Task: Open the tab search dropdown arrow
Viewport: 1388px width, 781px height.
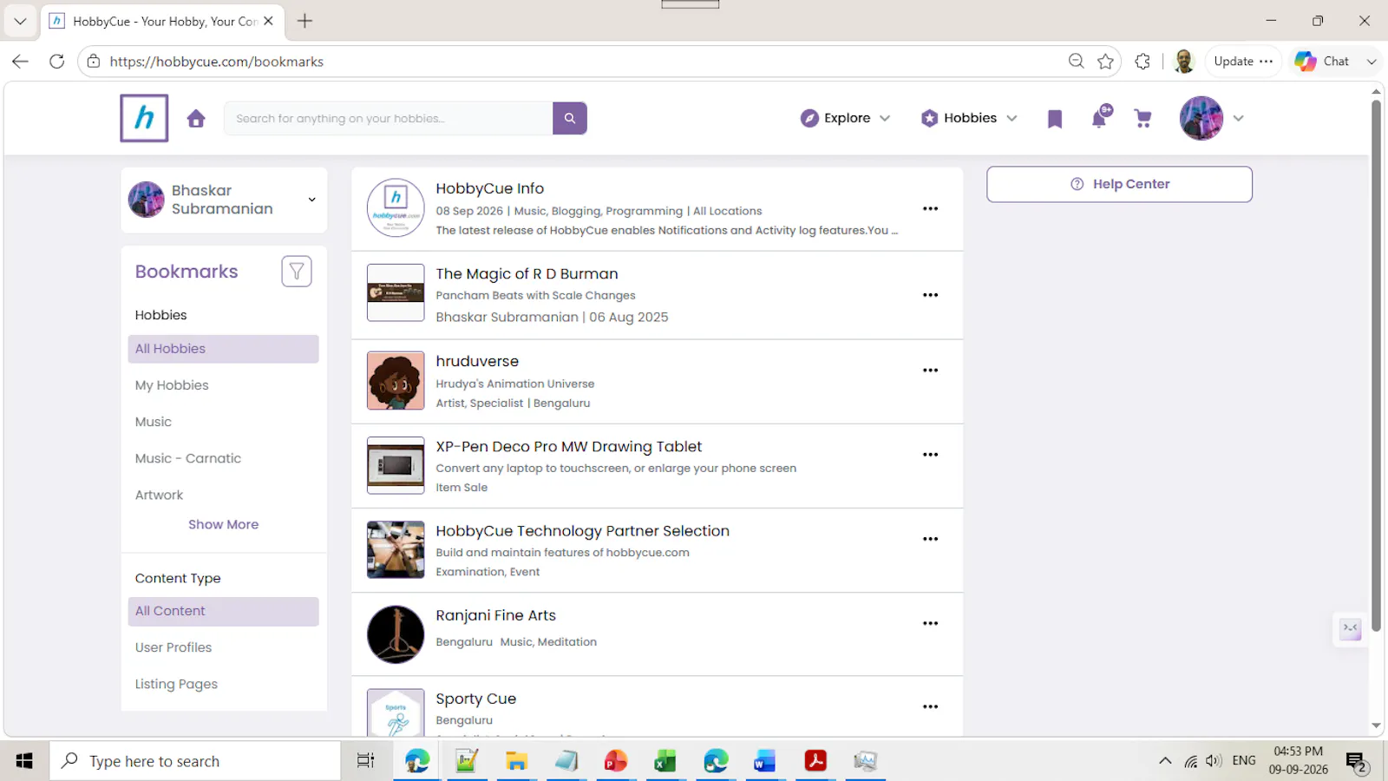Action: click(20, 21)
